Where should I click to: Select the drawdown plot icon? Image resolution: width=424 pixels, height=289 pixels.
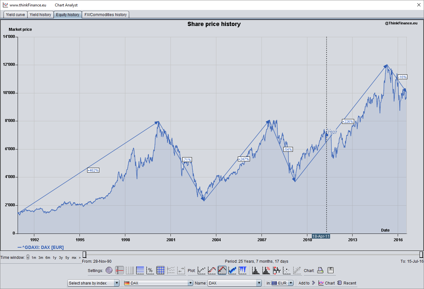pyautogui.click(x=243, y=270)
